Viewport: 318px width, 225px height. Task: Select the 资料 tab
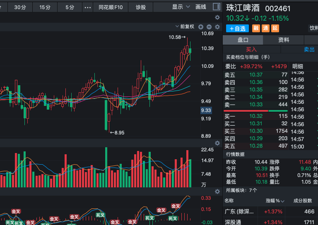click(x=284, y=40)
